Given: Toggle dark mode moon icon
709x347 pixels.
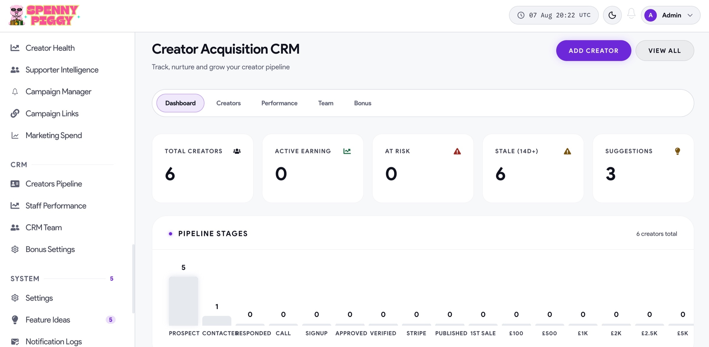Looking at the screenshot, I should [612, 15].
